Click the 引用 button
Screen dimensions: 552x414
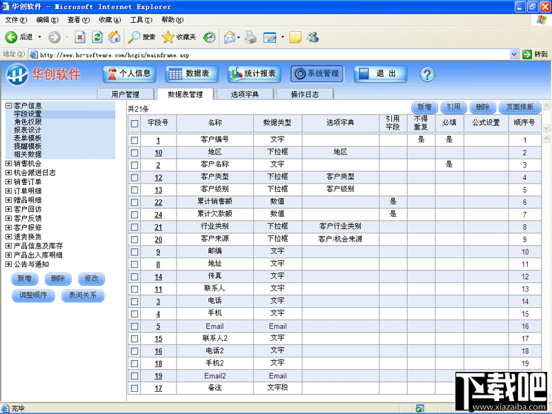coord(454,107)
